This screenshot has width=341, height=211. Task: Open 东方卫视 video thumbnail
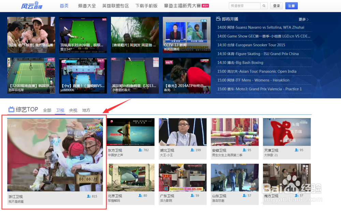click(x=131, y=132)
